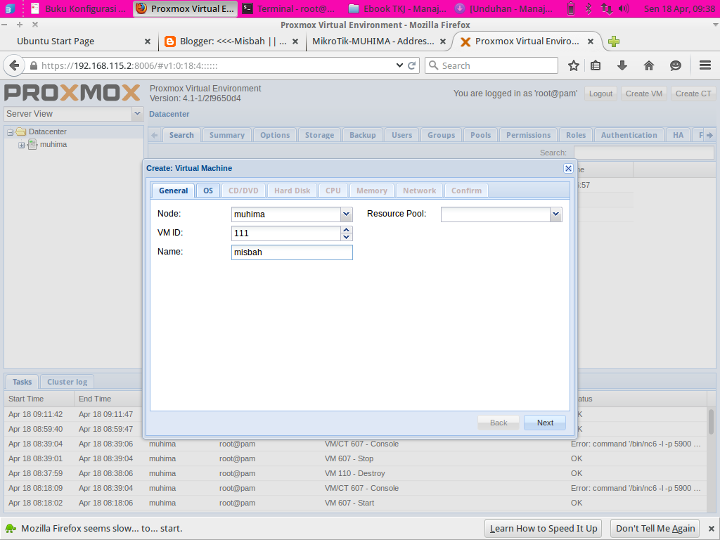The image size is (720, 540).
Task: Go to the Firefox home icon
Action: [x=649, y=65]
